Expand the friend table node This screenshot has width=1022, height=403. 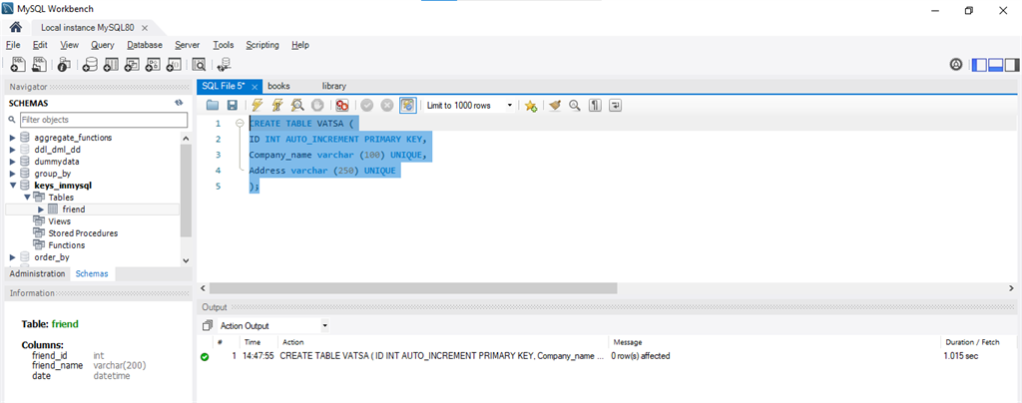coord(41,209)
